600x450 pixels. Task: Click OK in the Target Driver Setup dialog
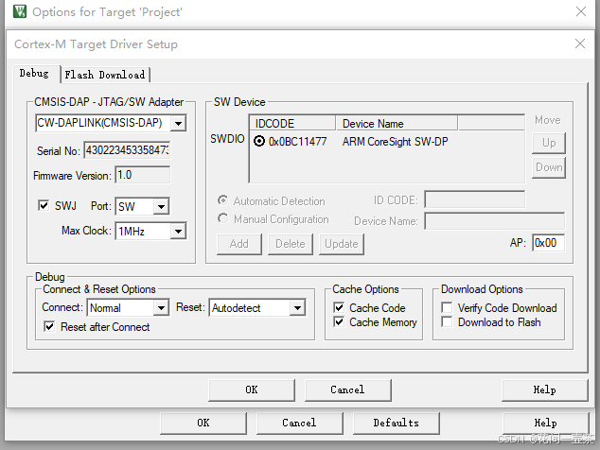click(252, 390)
